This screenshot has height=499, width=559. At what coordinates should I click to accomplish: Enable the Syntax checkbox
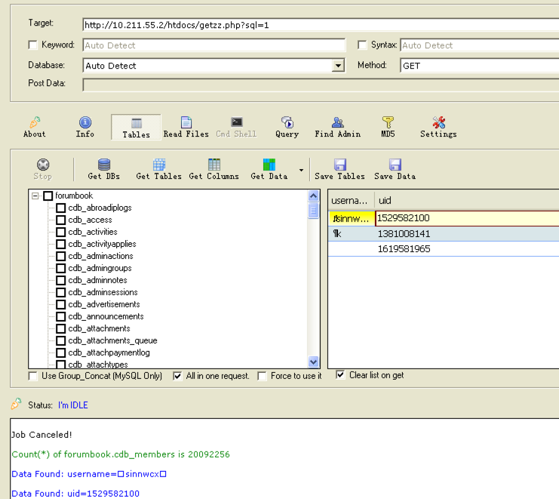pyautogui.click(x=362, y=45)
